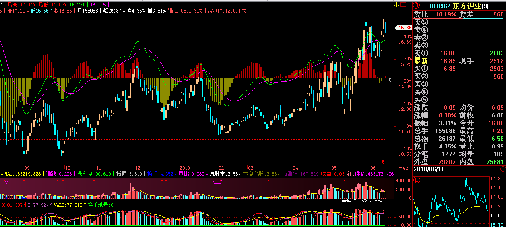The height and width of the screenshot is (227, 506).
Task: Click the red circular icon beside stock code 000962
Action: 416,6
